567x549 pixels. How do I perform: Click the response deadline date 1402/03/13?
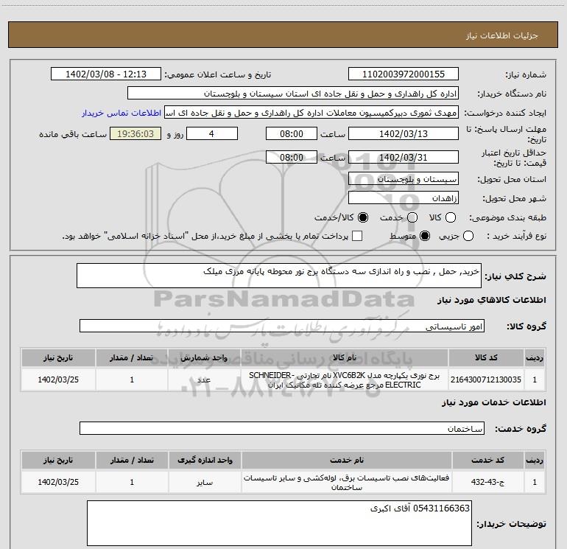(404, 133)
